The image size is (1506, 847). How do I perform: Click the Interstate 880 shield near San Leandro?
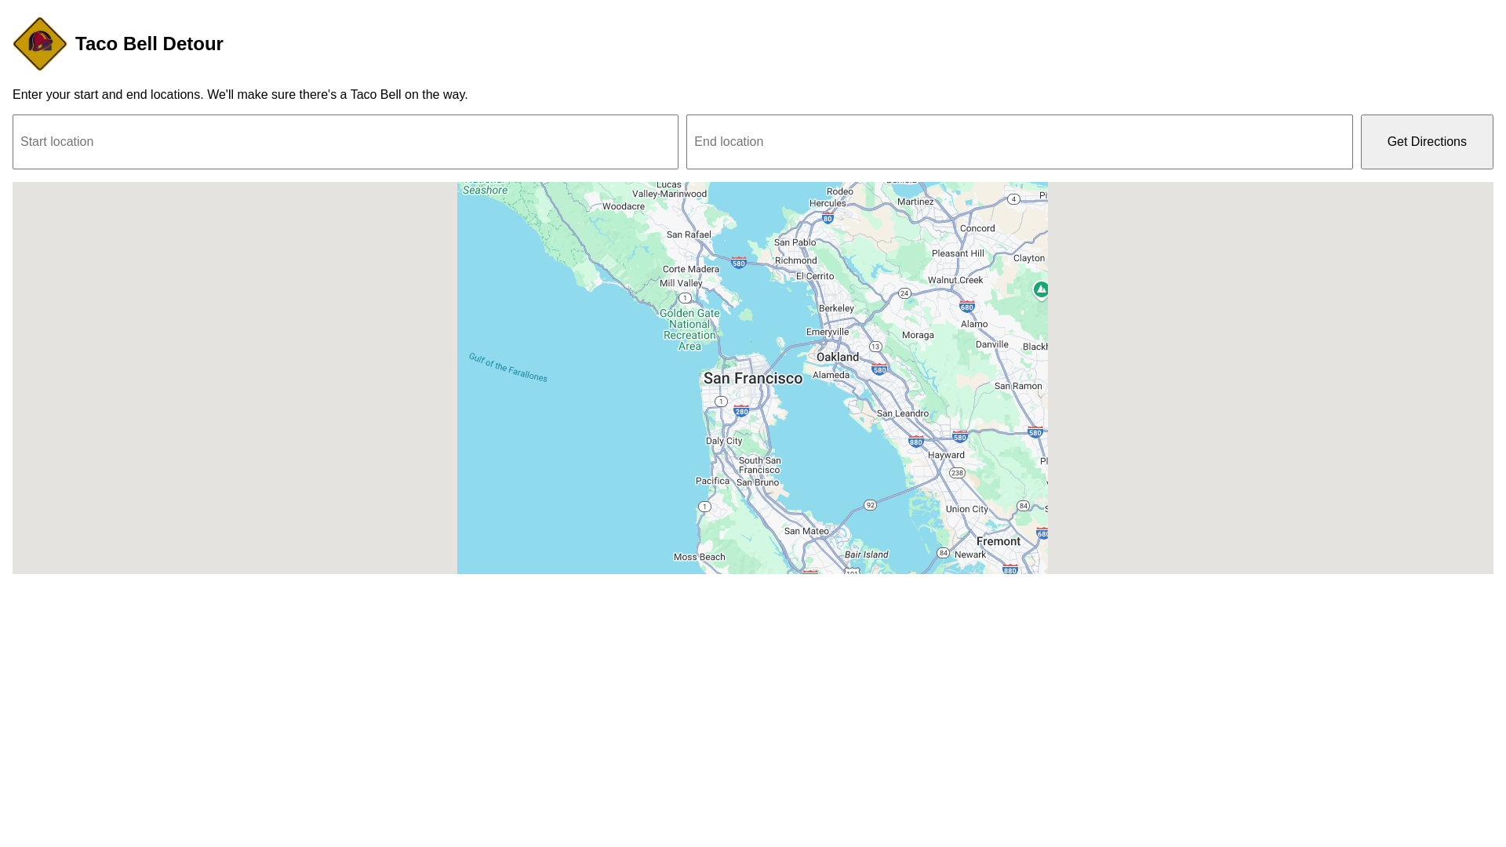(916, 441)
